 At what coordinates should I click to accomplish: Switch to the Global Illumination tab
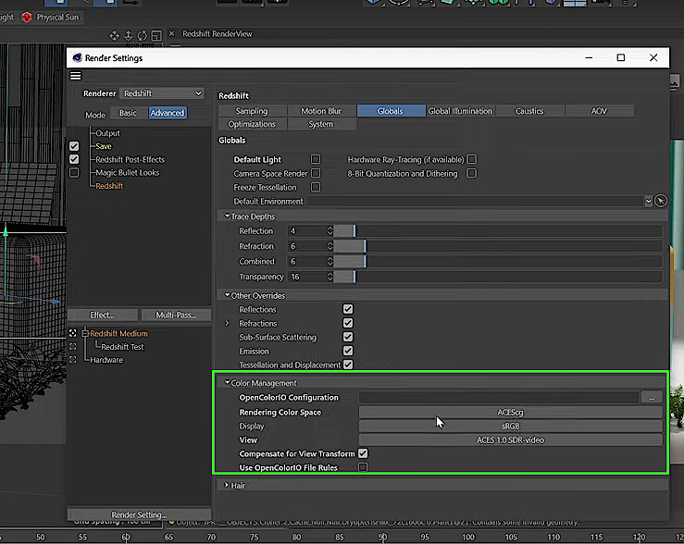coord(460,111)
